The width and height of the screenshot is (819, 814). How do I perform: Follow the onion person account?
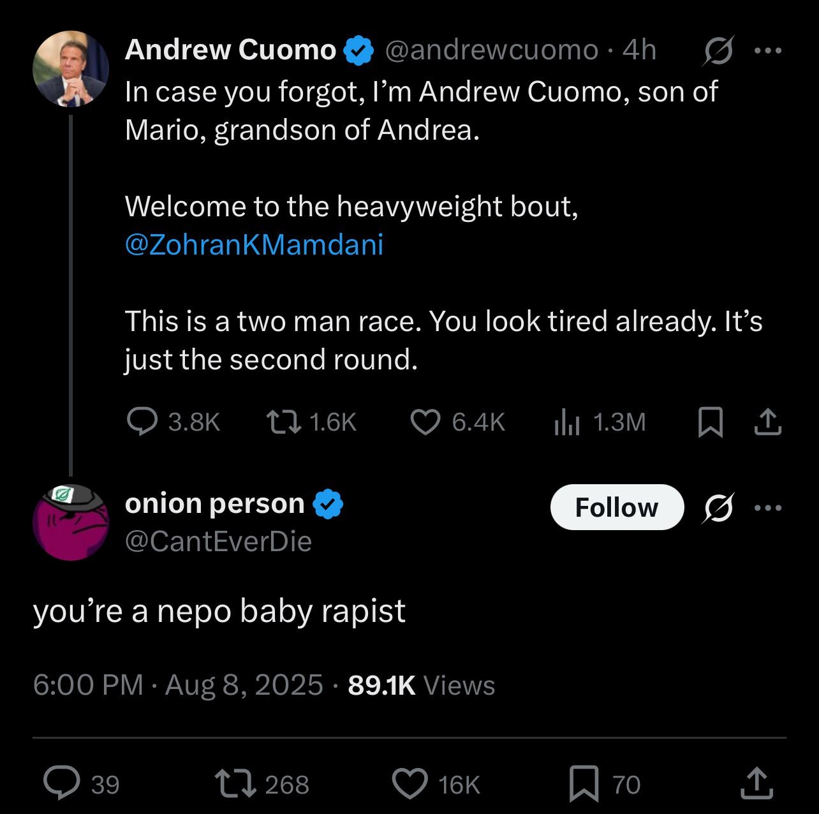(616, 507)
